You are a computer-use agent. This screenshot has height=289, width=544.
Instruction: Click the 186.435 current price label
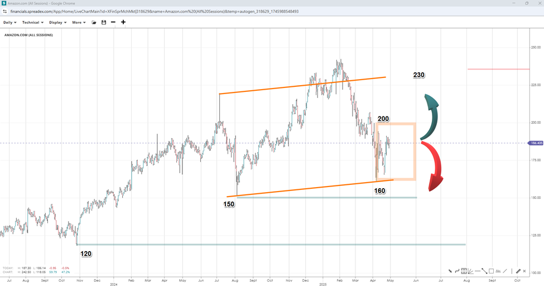coord(536,143)
